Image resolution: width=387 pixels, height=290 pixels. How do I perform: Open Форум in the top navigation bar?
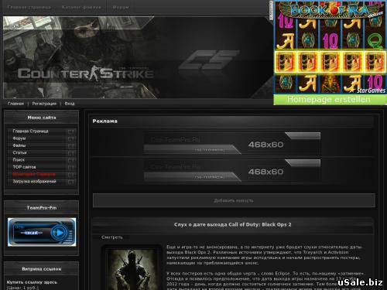click(x=121, y=7)
